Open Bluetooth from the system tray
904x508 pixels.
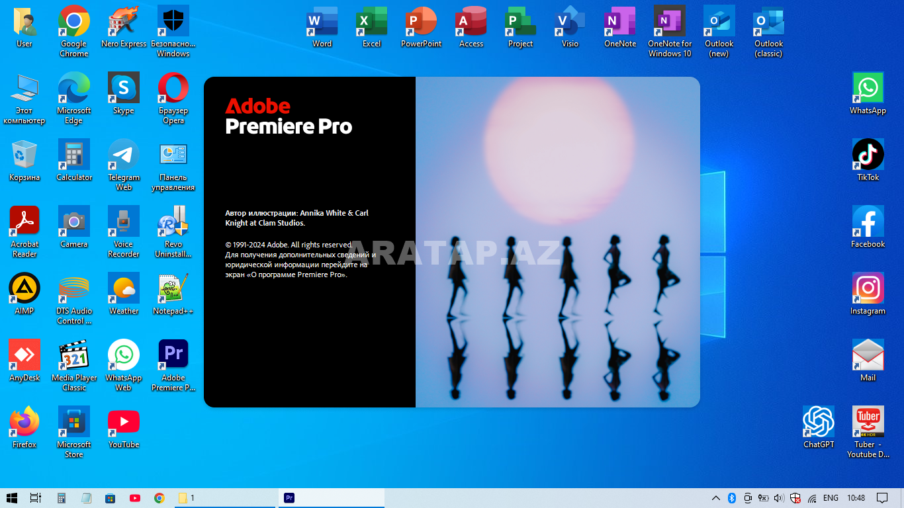732,498
